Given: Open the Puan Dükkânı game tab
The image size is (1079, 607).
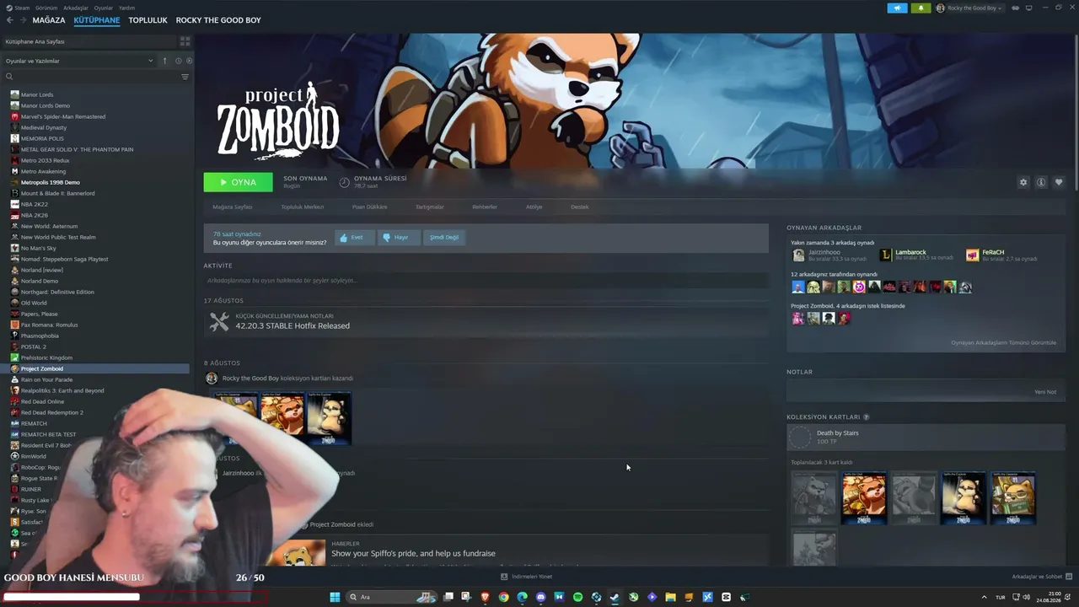Looking at the screenshot, I should (x=370, y=207).
